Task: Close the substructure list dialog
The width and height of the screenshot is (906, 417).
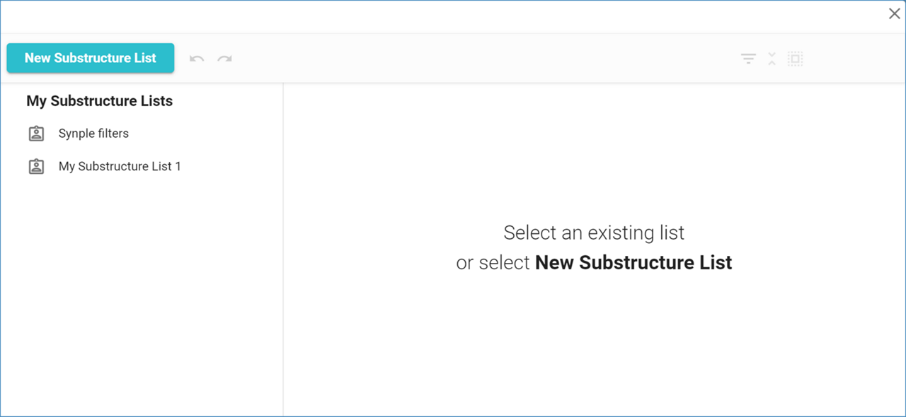Action: click(x=894, y=13)
